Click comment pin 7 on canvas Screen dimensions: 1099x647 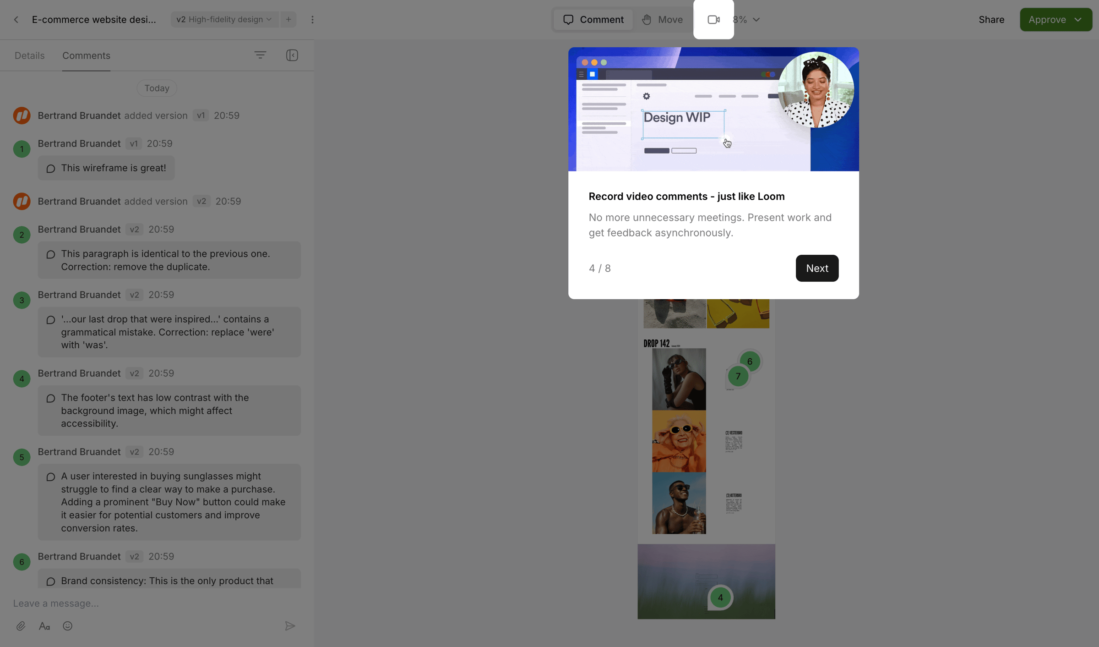(x=738, y=376)
